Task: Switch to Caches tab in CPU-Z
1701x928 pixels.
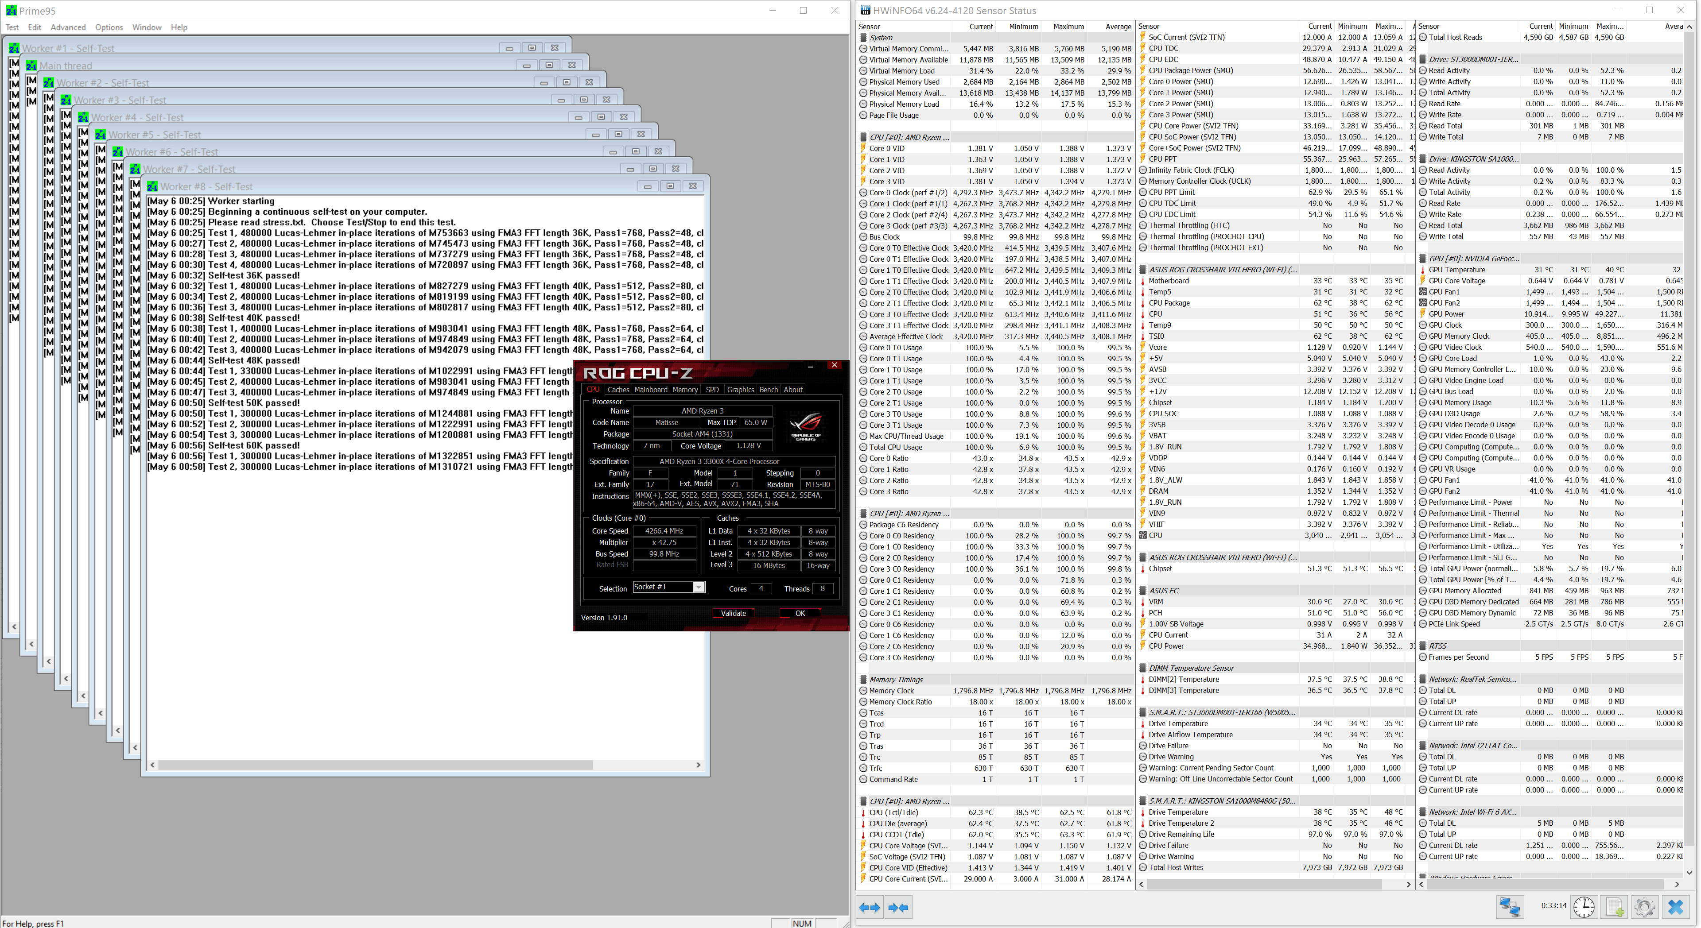Action: coord(618,390)
